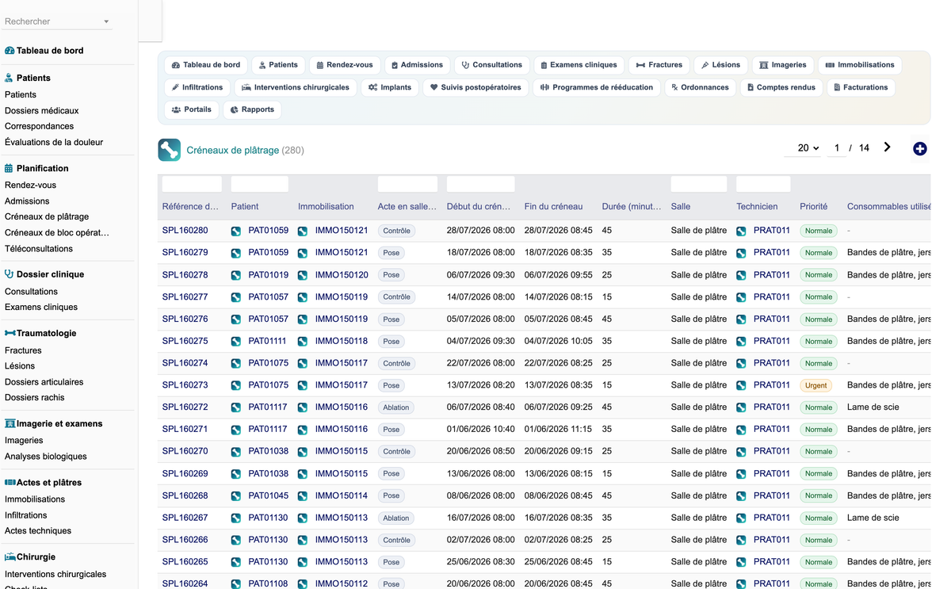Click Lame de scie in SPL160267 row
Image resolution: width=951 pixels, height=589 pixels.
click(x=873, y=518)
